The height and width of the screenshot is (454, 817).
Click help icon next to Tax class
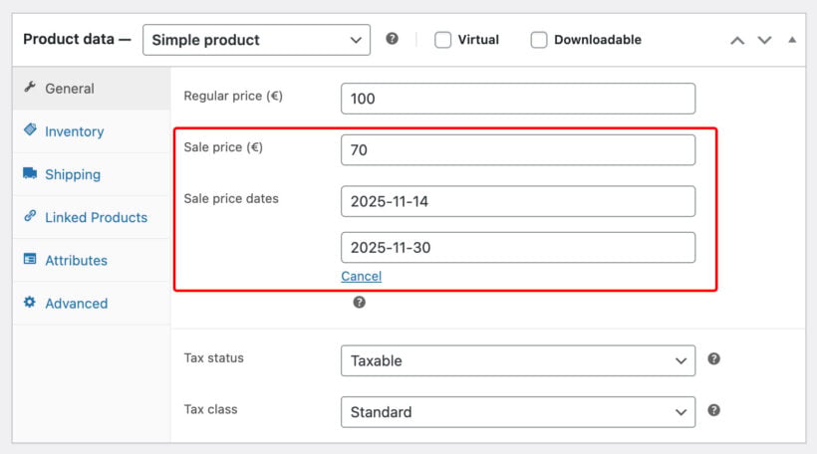[713, 410]
